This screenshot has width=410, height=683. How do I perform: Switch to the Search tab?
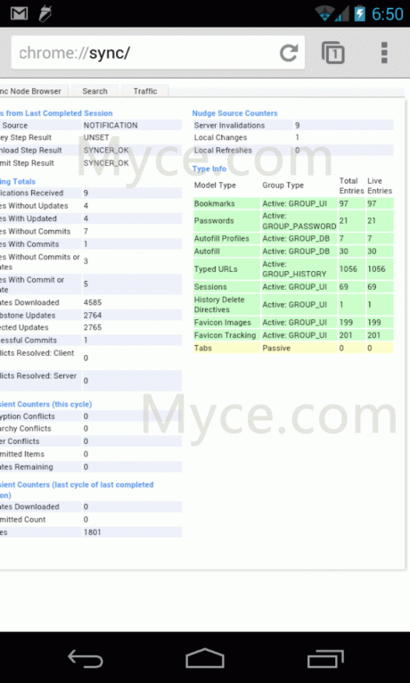[x=94, y=91]
